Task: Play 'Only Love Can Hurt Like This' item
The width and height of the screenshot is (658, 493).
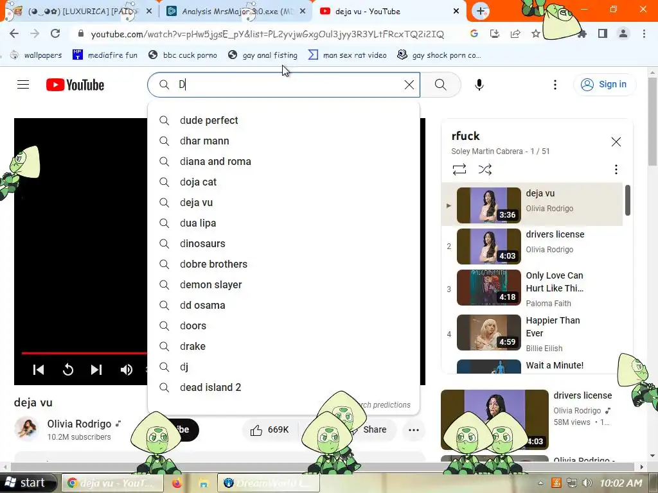Action: tap(532, 289)
